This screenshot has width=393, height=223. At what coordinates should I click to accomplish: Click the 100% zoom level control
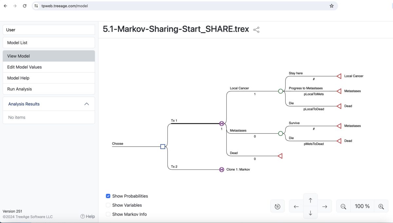(362, 206)
